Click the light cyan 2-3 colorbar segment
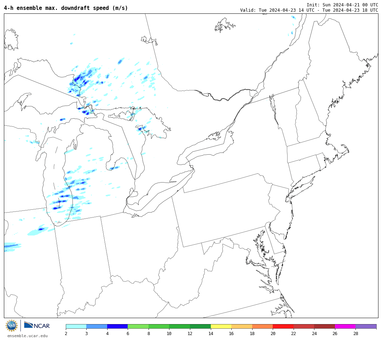The height and width of the screenshot is (340, 382). click(x=76, y=326)
